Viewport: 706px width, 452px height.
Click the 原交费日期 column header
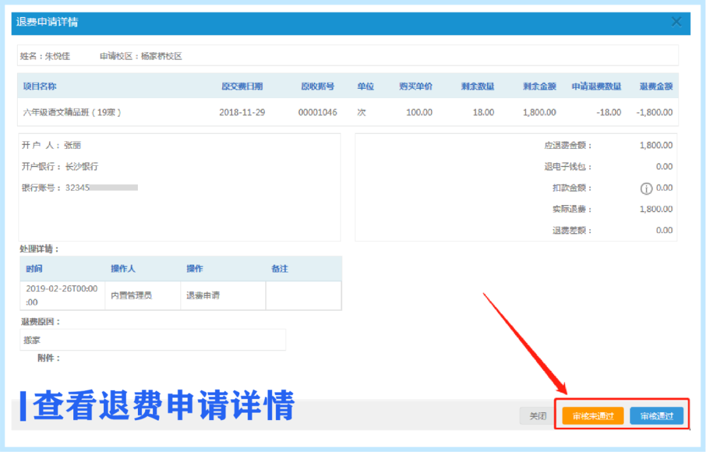pyautogui.click(x=242, y=86)
